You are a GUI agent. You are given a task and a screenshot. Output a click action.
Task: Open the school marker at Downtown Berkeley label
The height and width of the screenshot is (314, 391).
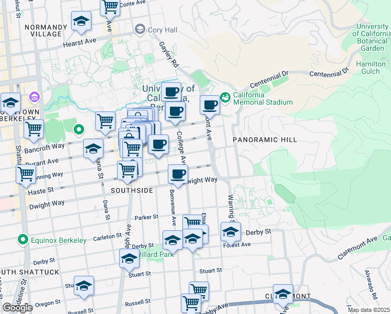pyautogui.click(x=10, y=103)
